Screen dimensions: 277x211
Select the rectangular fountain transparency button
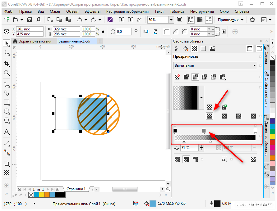click(253, 116)
